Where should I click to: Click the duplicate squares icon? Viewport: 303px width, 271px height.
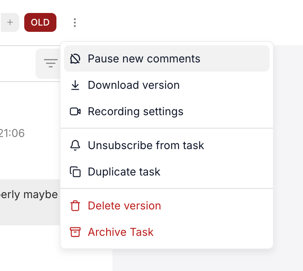pos(75,172)
